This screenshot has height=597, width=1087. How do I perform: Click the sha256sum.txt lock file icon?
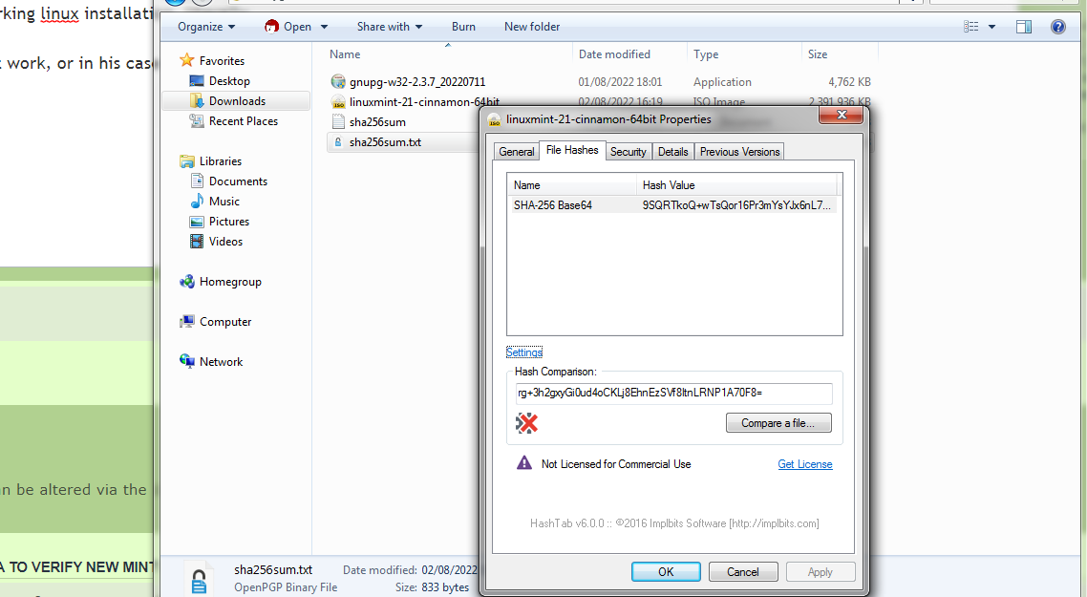click(x=337, y=142)
